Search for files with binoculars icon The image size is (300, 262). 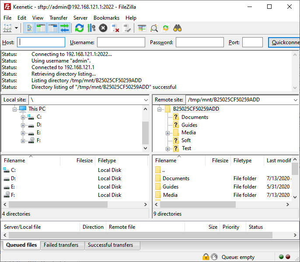pos(178,28)
